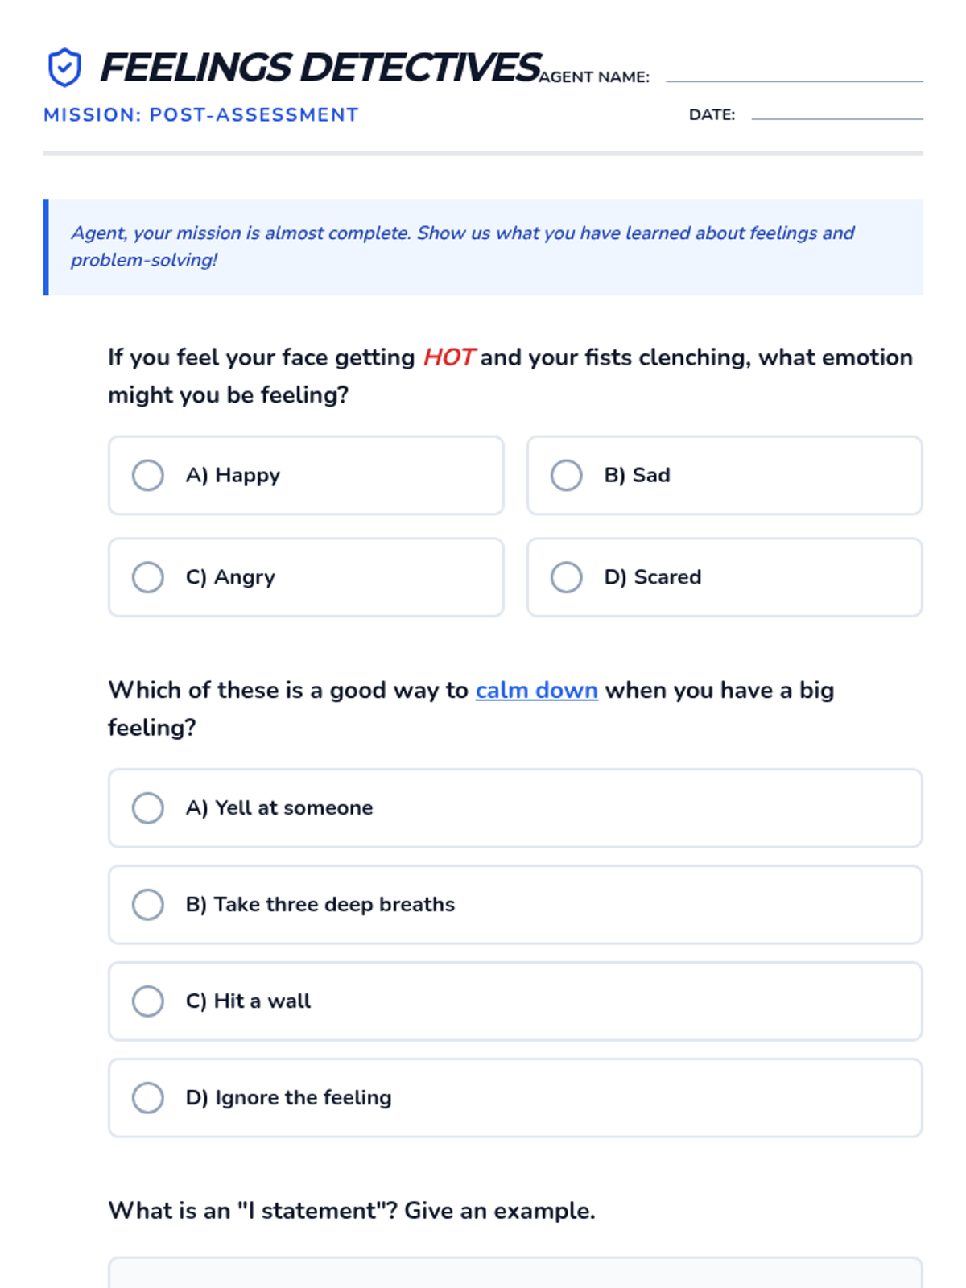Choose the 'D) Scared' radio option
This screenshot has width=966, height=1288.
click(567, 577)
